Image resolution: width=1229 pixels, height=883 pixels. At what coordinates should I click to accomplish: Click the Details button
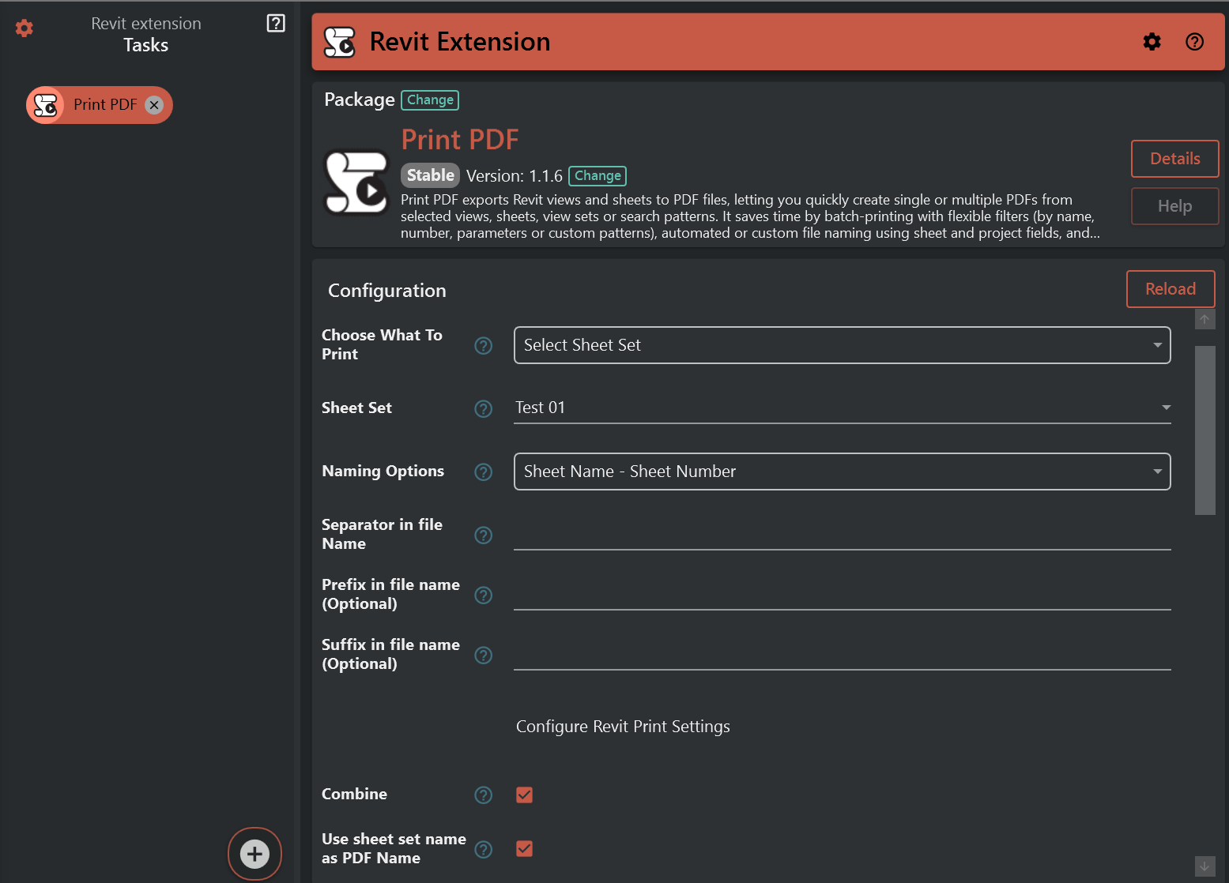tap(1174, 159)
